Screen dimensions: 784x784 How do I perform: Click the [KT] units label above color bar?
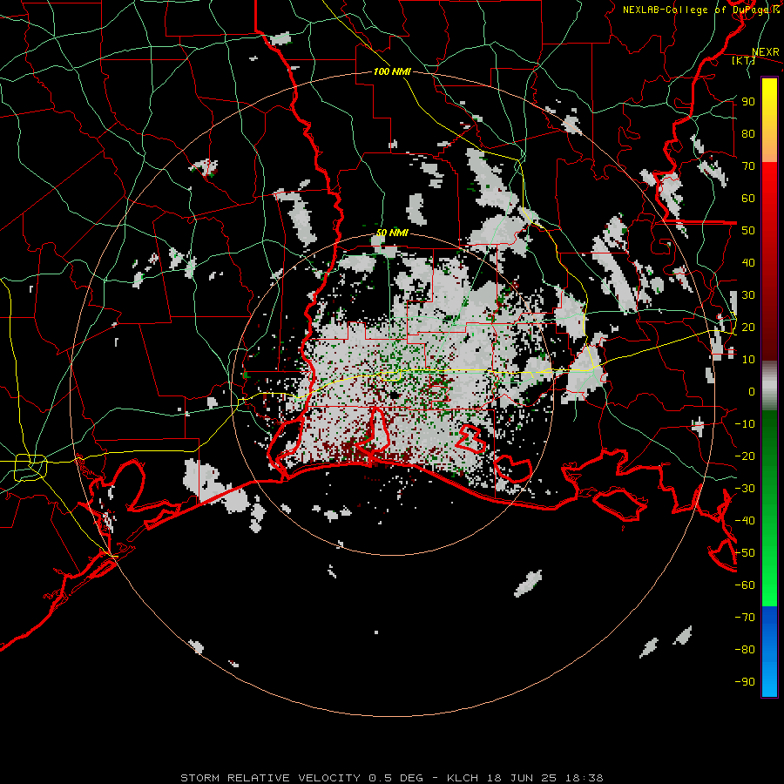point(743,60)
